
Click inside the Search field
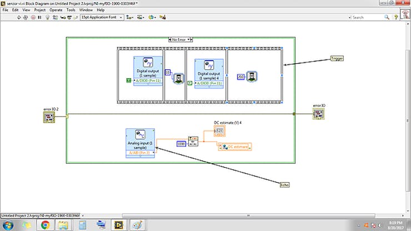[x=367, y=17]
